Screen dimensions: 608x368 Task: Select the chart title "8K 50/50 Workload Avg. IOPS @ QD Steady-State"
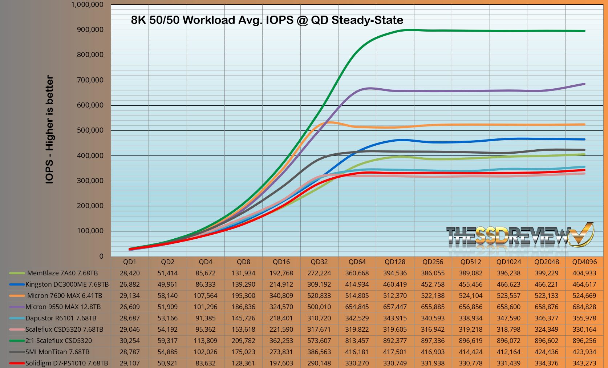(267, 20)
